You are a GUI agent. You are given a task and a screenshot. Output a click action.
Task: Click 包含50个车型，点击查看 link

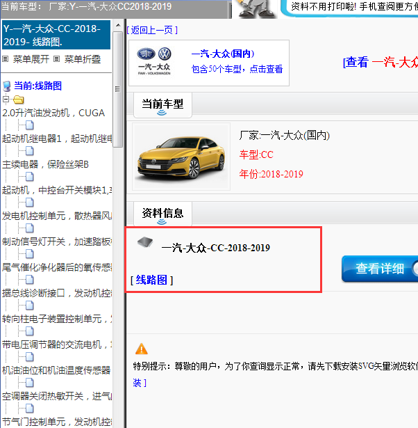coord(237,69)
